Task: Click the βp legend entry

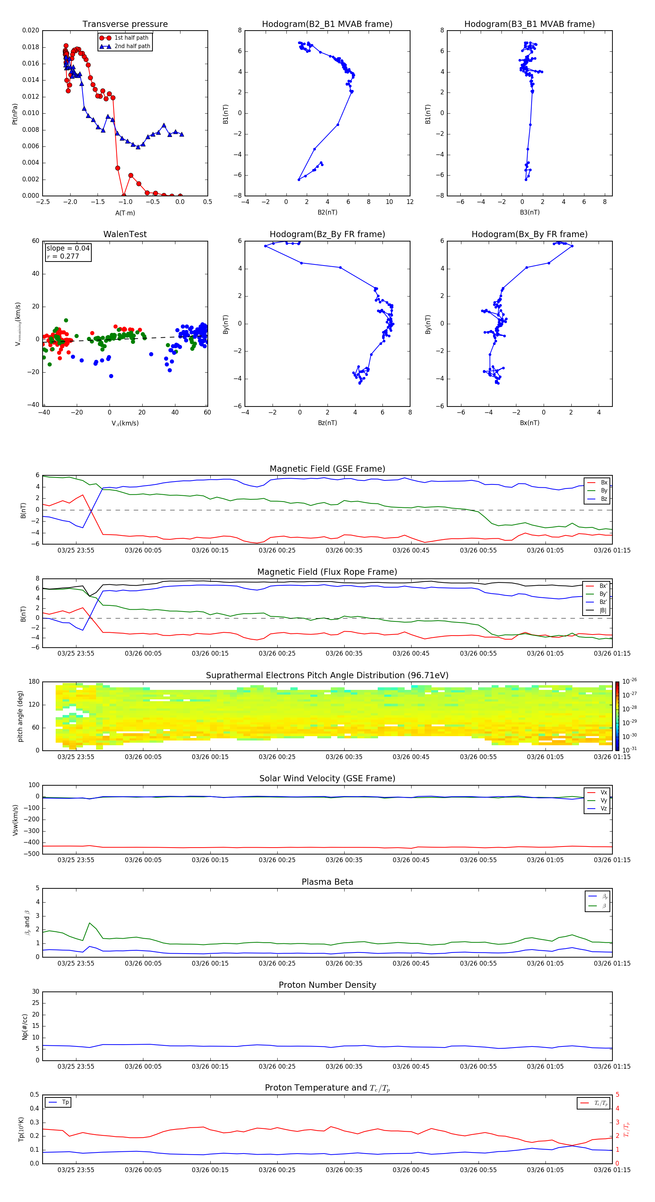Action: 598,896
